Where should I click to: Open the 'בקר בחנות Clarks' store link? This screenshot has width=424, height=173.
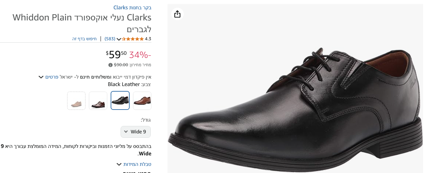click(x=132, y=7)
